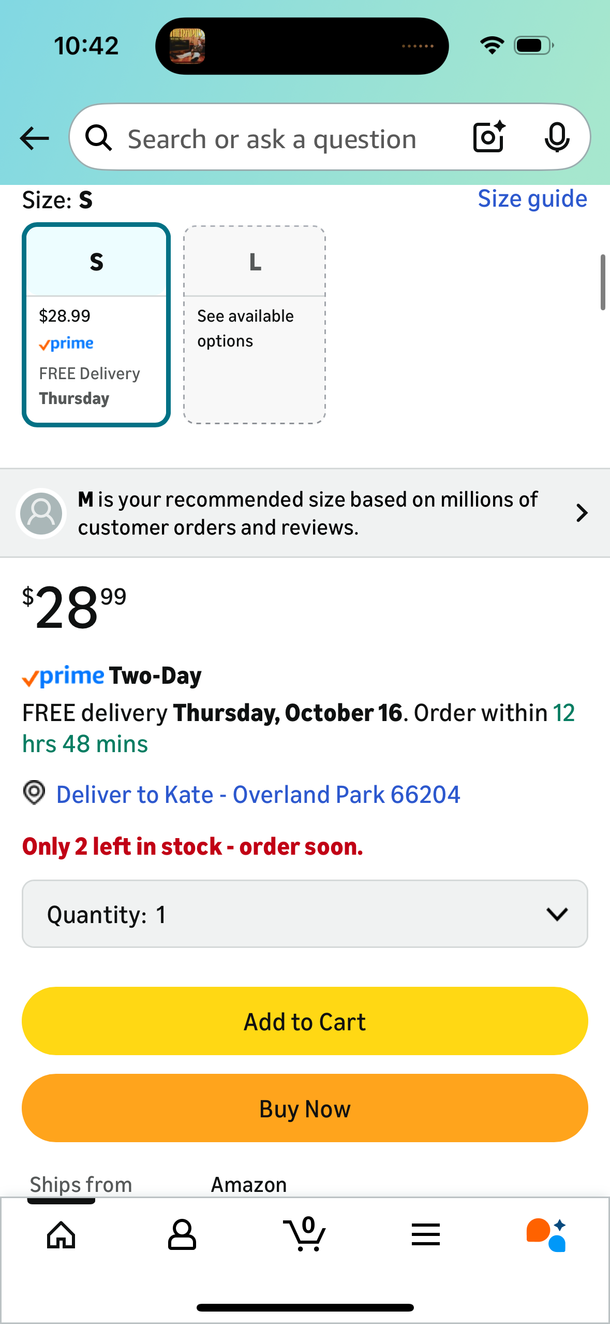The height and width of the screenshot is (1324, 610).
Task: Open the account profile tab
Action: (x=182, y=1235)
